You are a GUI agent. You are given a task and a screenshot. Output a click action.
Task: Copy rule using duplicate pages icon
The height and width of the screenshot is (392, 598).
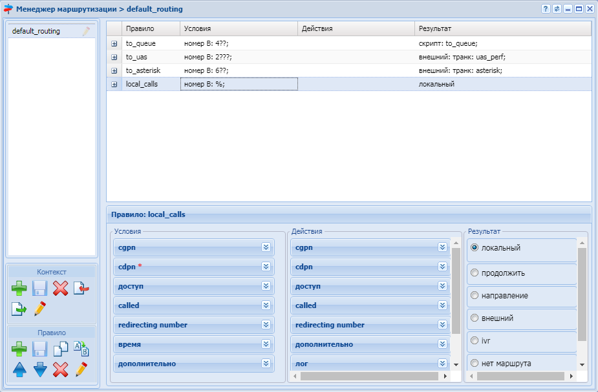click(x=60, y=349)
